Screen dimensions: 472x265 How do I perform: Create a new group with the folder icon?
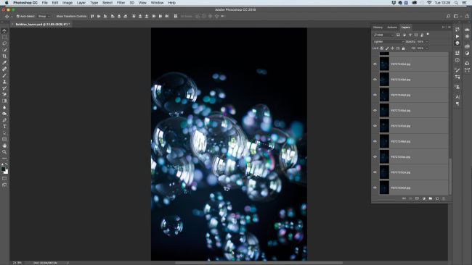431,198
